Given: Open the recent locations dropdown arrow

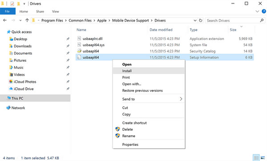Looking at the screenshot, I should click(20, 20).
